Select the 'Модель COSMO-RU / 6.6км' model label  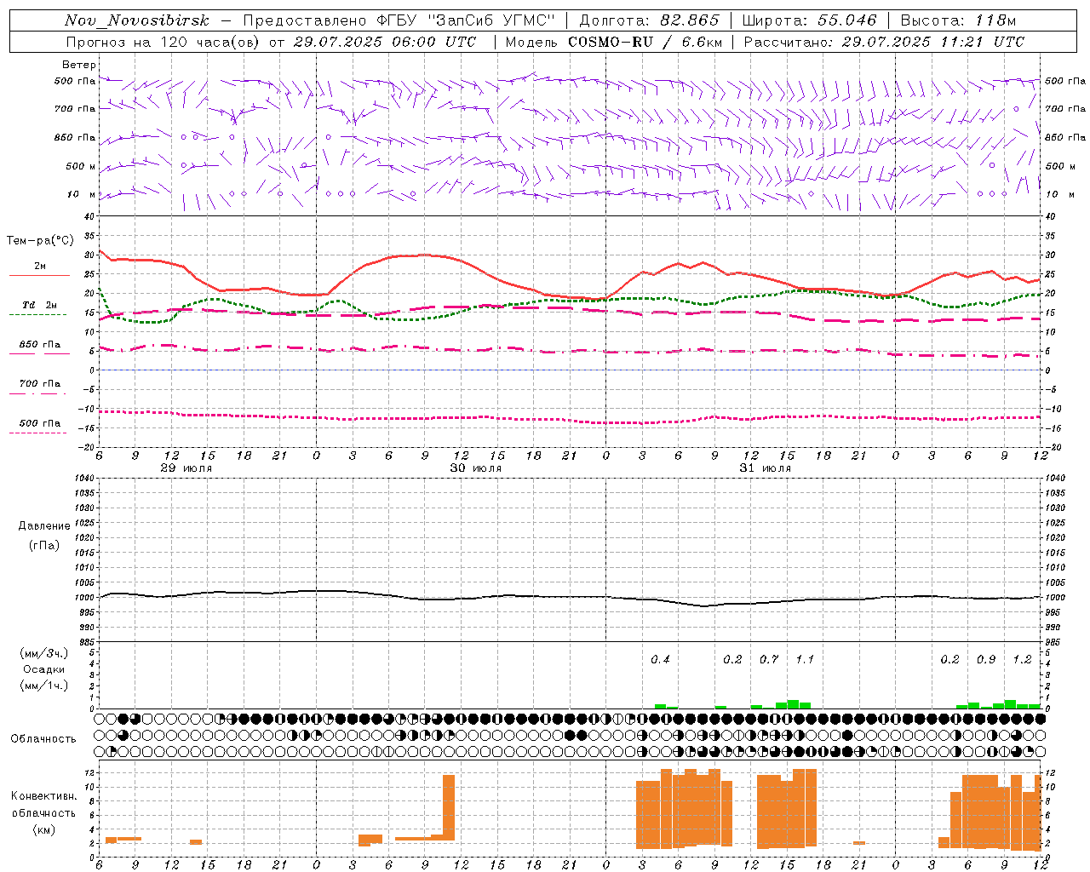pyautogui.click(x=614, y=42)
